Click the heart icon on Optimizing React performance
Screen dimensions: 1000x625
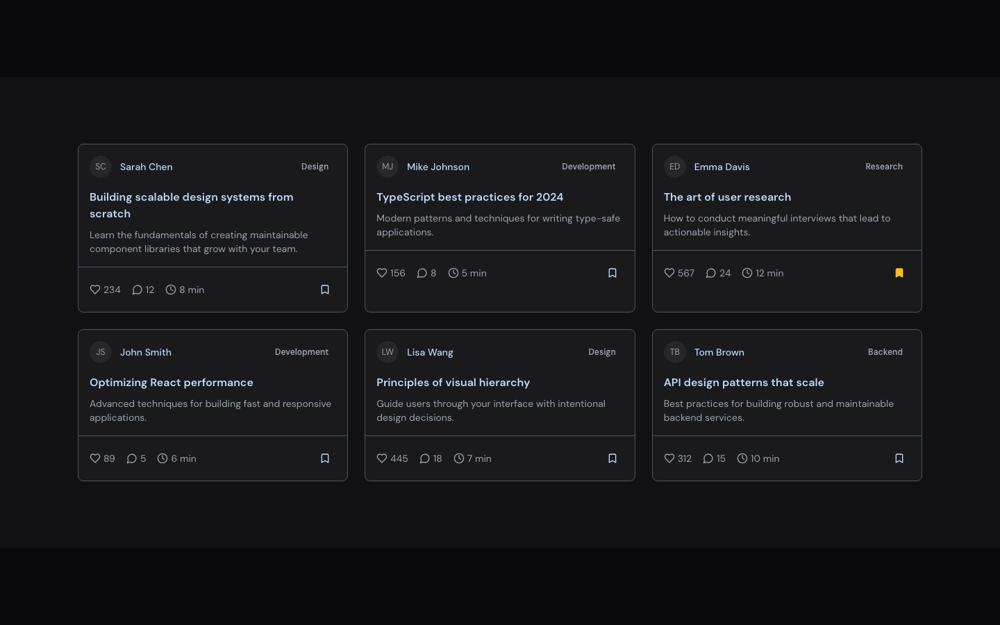pyautogui.click(x=95, y=458)
